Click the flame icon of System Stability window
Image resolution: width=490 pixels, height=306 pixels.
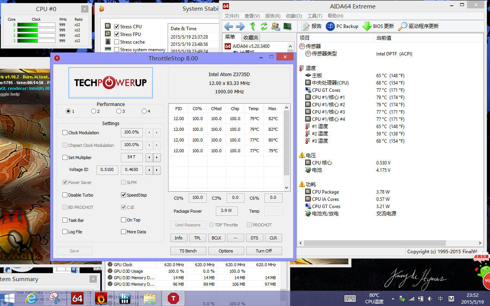[101, 8]
